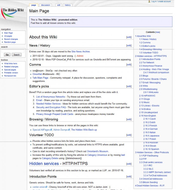The image size is (176, 190).
Task: Edit the Introduction Points section
Action: click(x=129, y=177)
